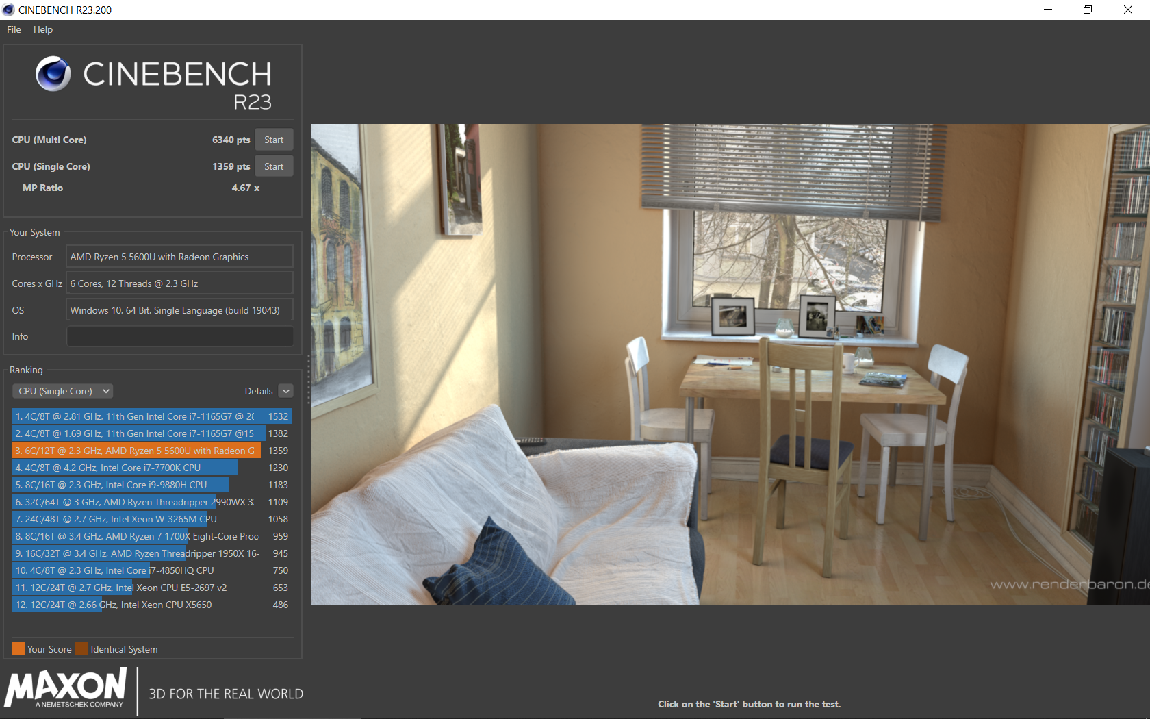Click the score 1532 in ranking list
Viewport: 1150px width, 719px height.
278,416
